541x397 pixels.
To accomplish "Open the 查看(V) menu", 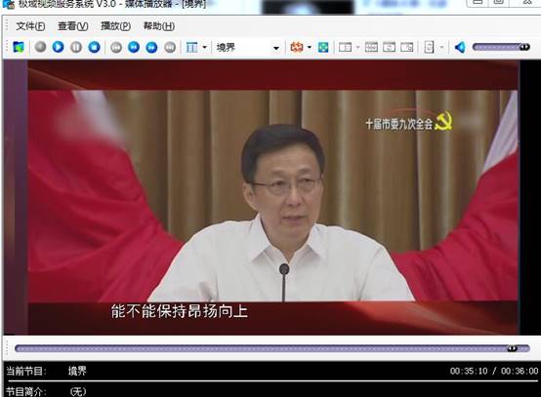I will pyautogui.click(x=73, y=25).
